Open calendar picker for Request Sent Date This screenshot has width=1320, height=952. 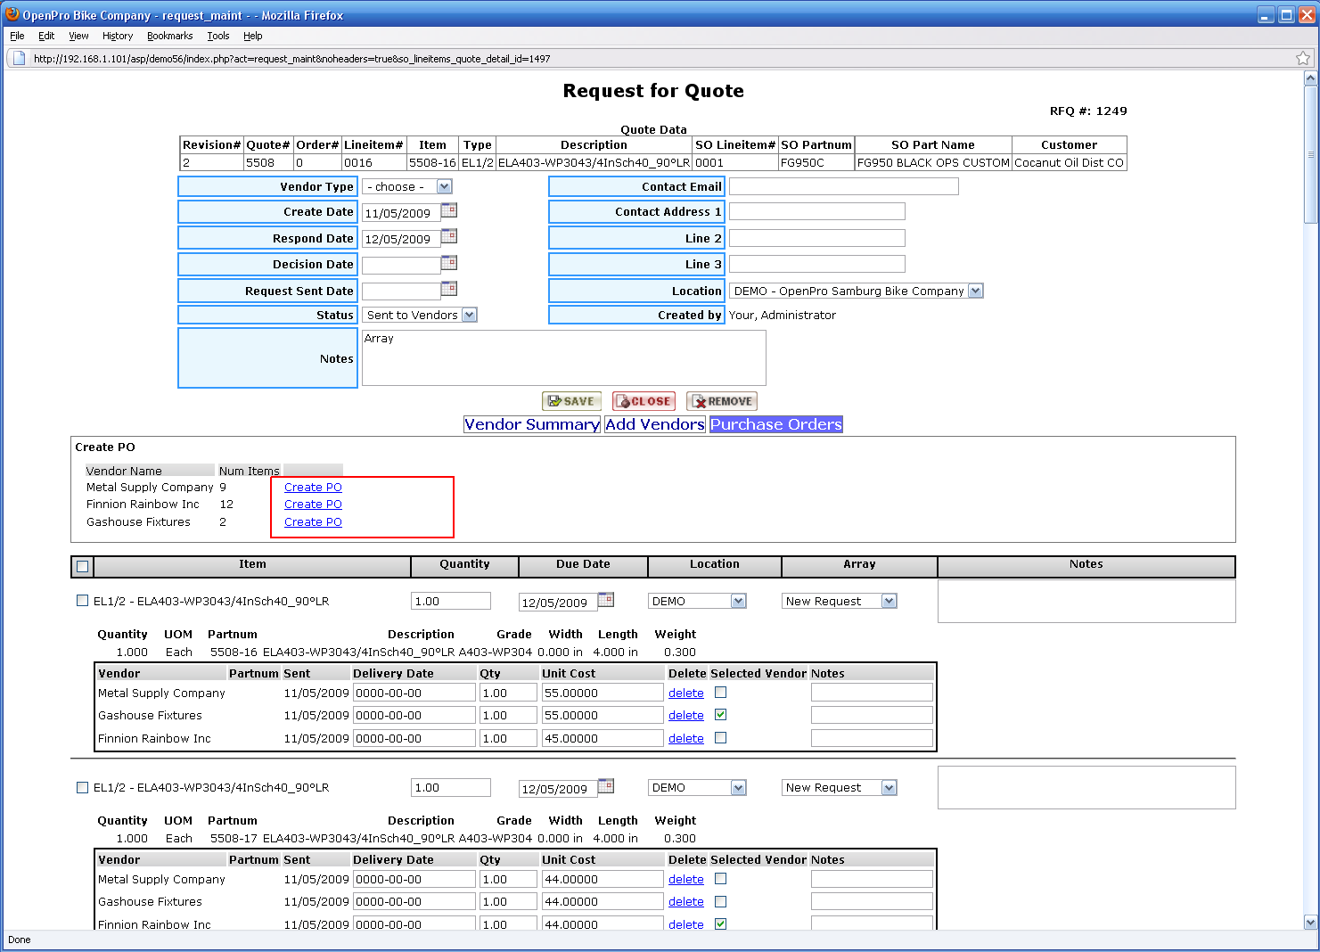(x=449, y=289)
